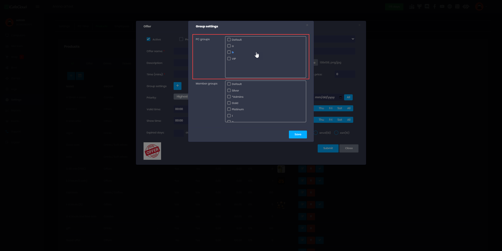Click Close button in Offer dialog
The height and width of the screenshot is (251, 502).
(x=349, y=148)
